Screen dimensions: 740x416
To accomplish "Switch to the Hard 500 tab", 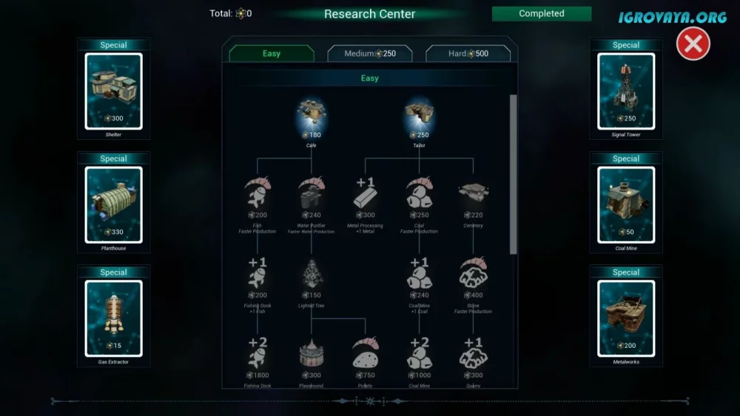I will click(468, 53).
